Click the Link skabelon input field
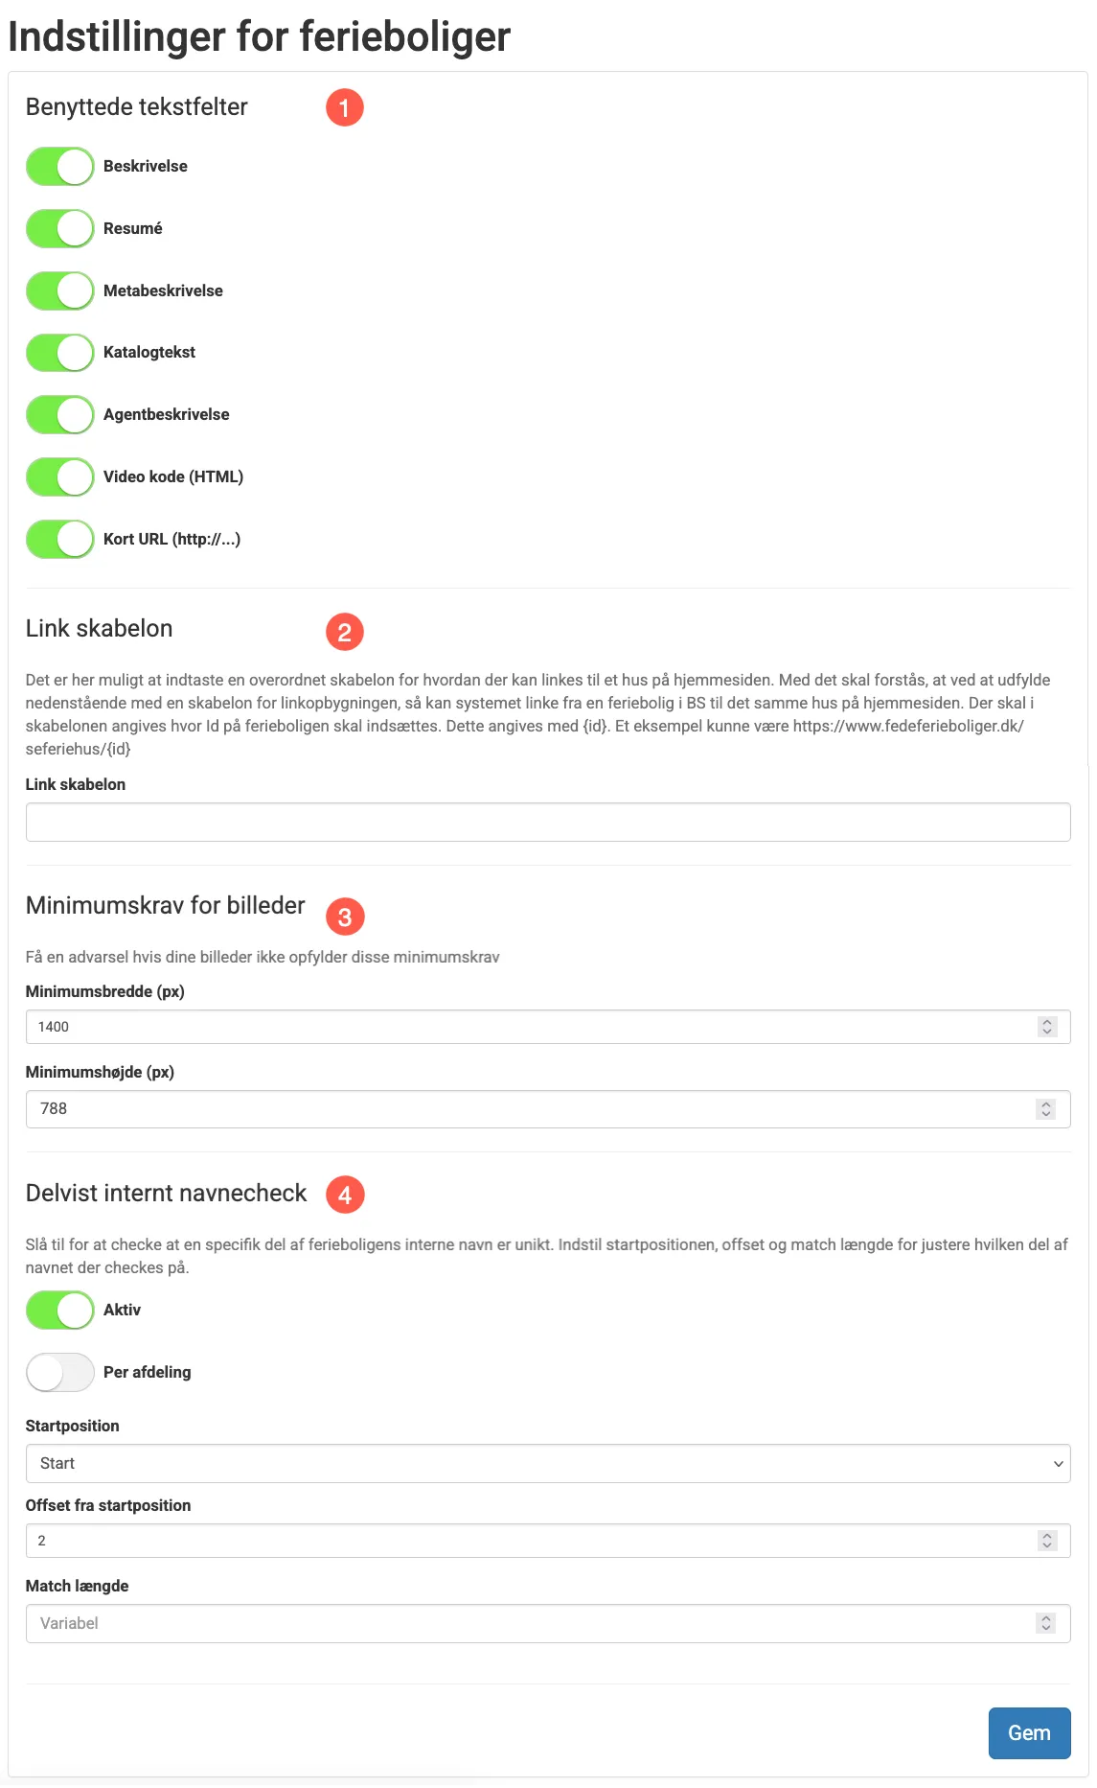1097x1788 pixels. click(x=548, y=822)
